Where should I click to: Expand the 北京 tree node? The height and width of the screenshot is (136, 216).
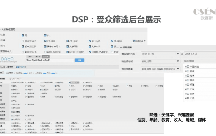coord(186,76)
